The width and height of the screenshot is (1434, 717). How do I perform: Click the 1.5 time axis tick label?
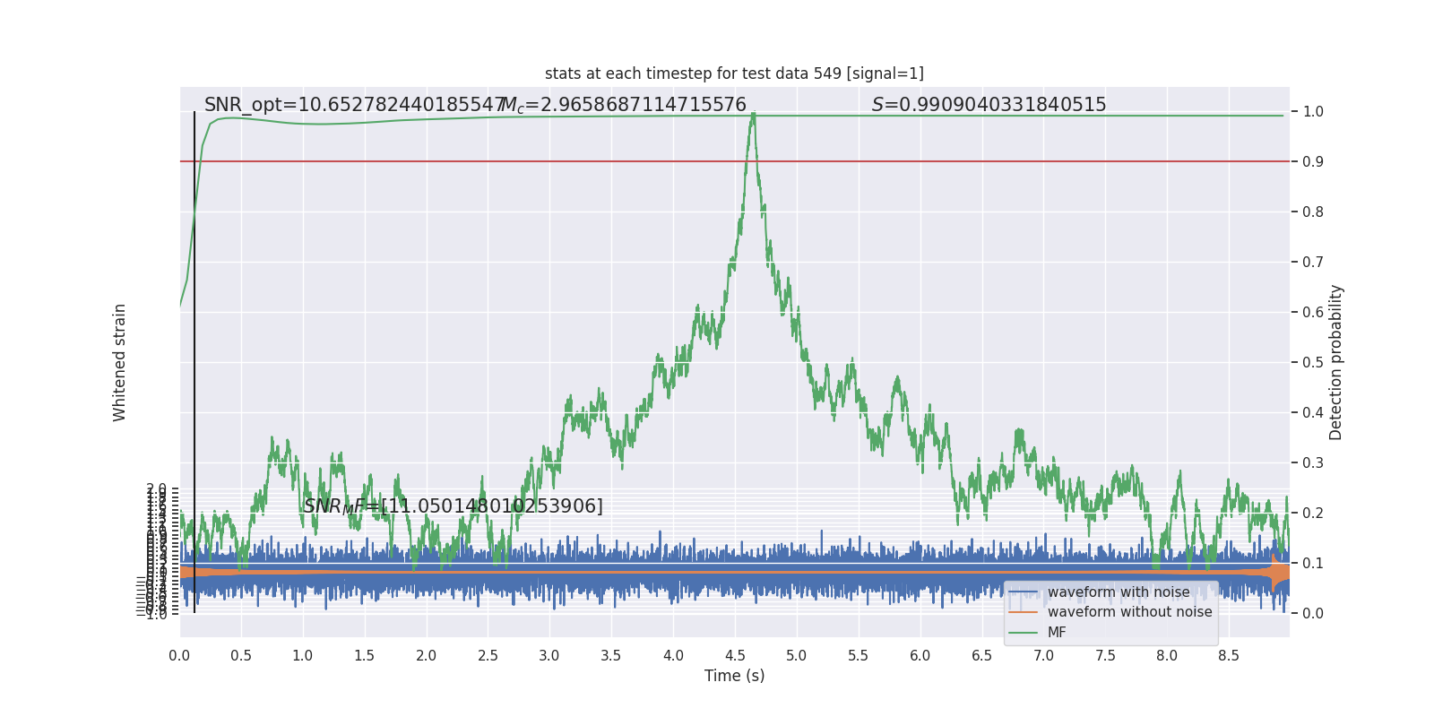click(x=365, y=656)
